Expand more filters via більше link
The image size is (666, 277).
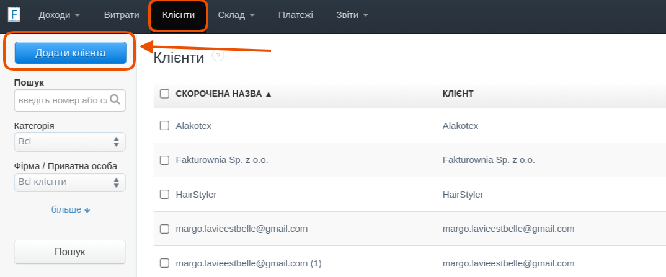(x=70, y=209)
